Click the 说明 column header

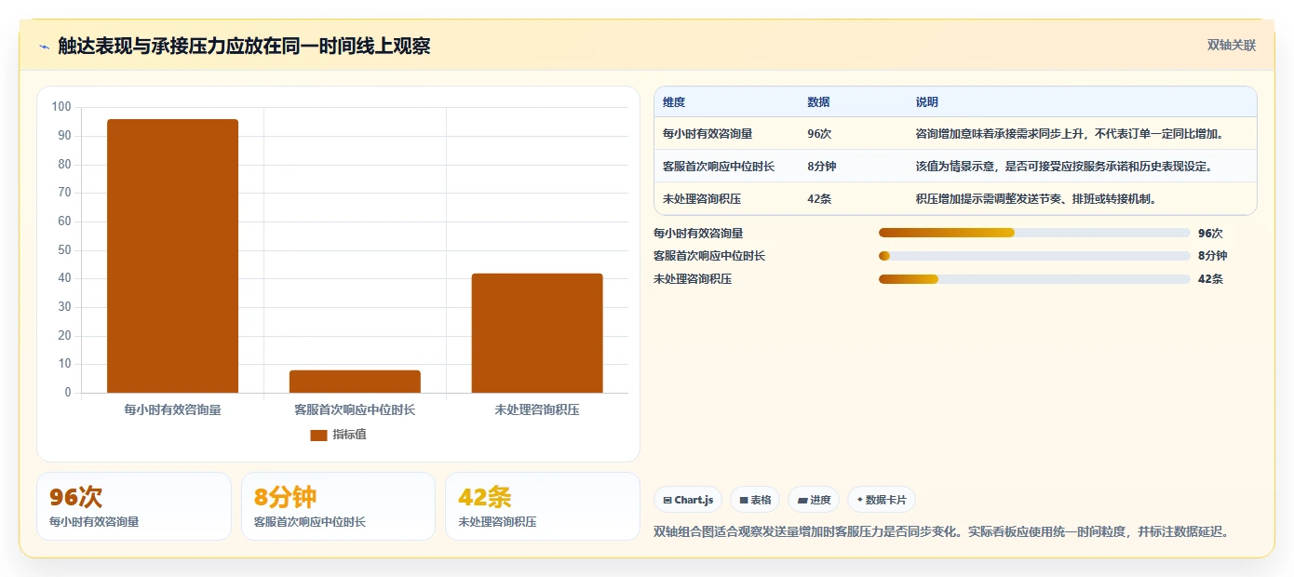click(927, 101)
